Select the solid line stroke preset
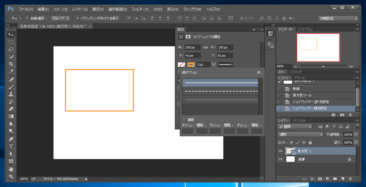Image resolution: width=366 pixels, height=187 pixels. 220,83
